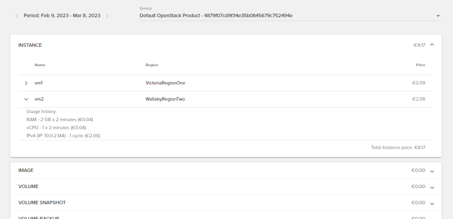The width and height of the screenshot is (453, 219).
Task: Click the VictoriaRegionOne region cell
Action: 165,83
